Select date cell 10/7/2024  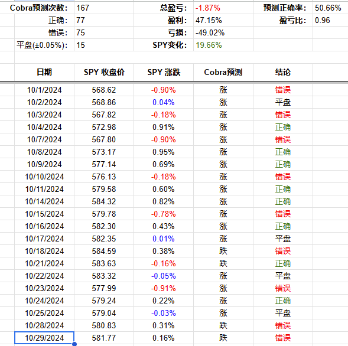tap(44, 140)
